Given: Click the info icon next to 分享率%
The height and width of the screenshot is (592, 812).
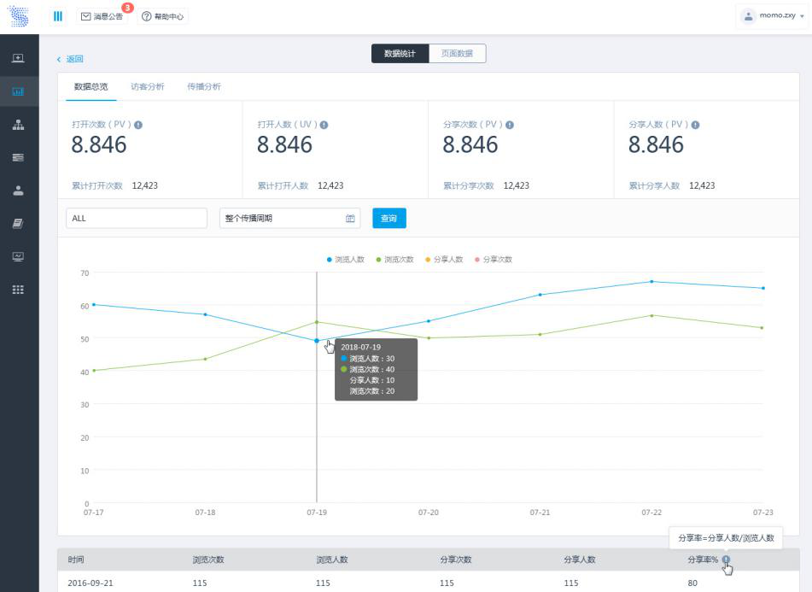Looking at the screenshot, I should tap(726, 560).
